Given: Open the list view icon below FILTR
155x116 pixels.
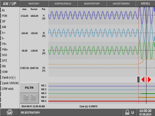Looking at the screenshot, I should click(29, 98).
